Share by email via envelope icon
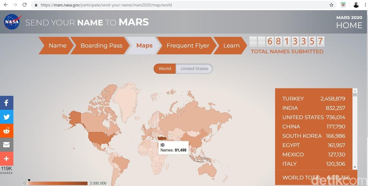The width and height of the screenshot is (368, 186). [7, 145]
